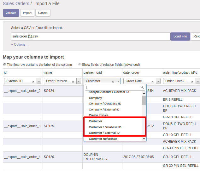This screenshot has height=181, width=200.
Task: Click 'name' column header
Action: [62, 72]
